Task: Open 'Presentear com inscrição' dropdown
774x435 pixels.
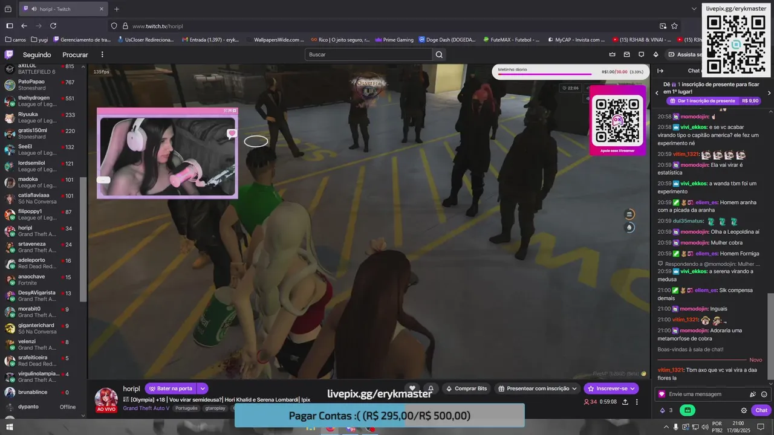Action: pyautogui.click(x=538, y=388)
